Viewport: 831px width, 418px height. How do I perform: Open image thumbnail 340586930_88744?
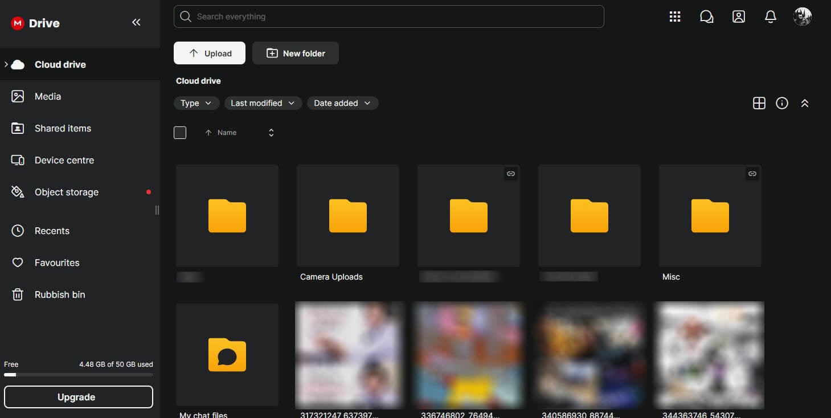[591, 355]
